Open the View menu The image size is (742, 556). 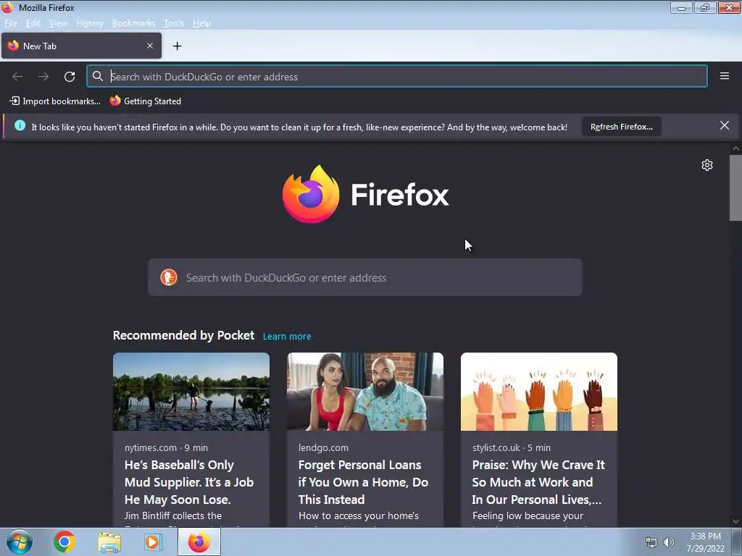coord(58,23)
